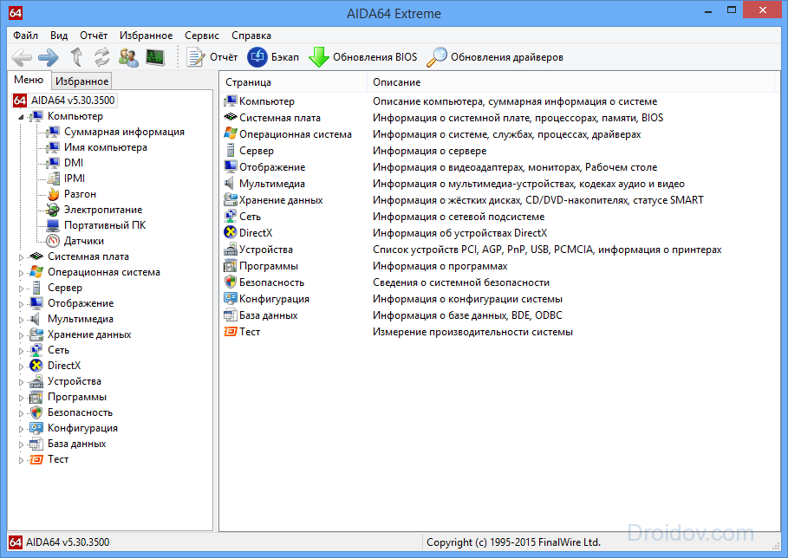Click the Сеть network icon in list

[x=231, y=217]
